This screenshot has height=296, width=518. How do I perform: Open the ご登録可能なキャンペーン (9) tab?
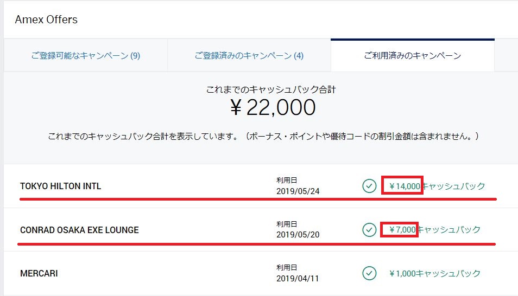pyautogui.click(x=85, y=55)
